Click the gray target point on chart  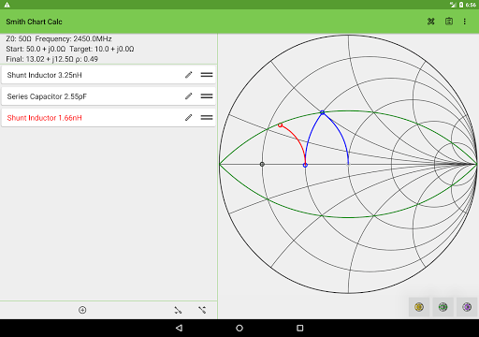point(262,164)
